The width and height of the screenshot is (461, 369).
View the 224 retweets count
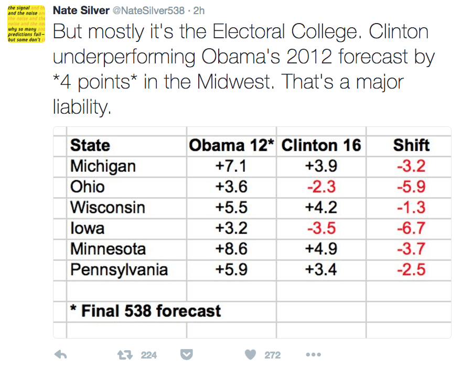149,355
